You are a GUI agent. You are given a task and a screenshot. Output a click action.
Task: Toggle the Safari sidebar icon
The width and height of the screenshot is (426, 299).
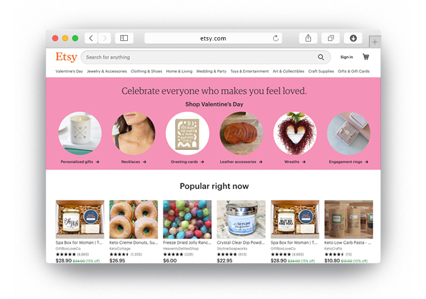click(124, 38)
